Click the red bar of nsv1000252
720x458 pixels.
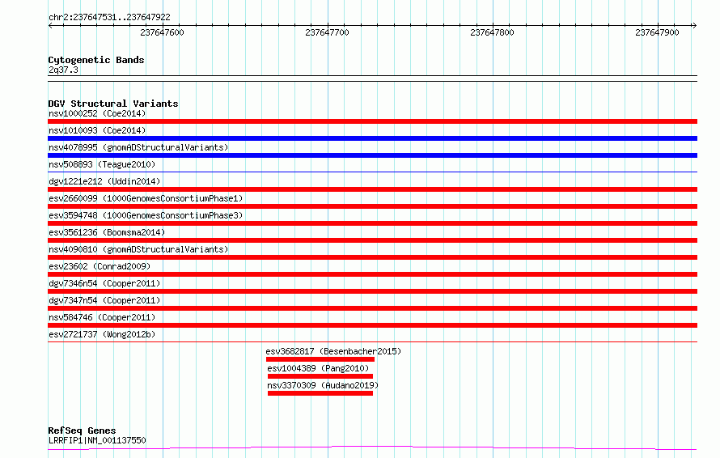pyautogui.click(x=372, y=121)
